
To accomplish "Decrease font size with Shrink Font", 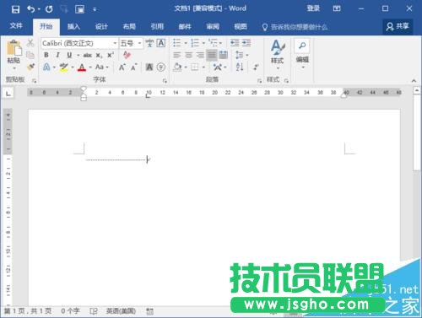I will pyautogui.click(x=134, y=67).
